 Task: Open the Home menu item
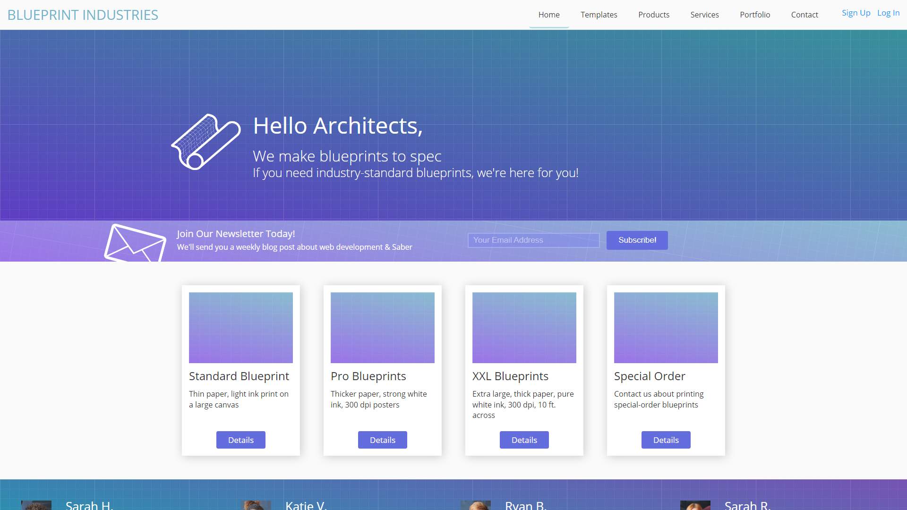click(549, 15)
